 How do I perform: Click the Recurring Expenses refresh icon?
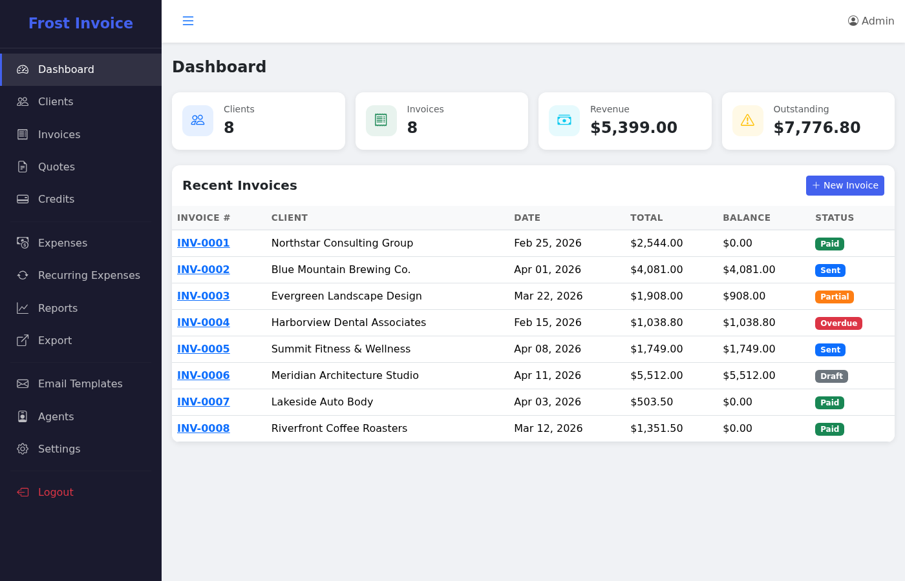(23, 275)
